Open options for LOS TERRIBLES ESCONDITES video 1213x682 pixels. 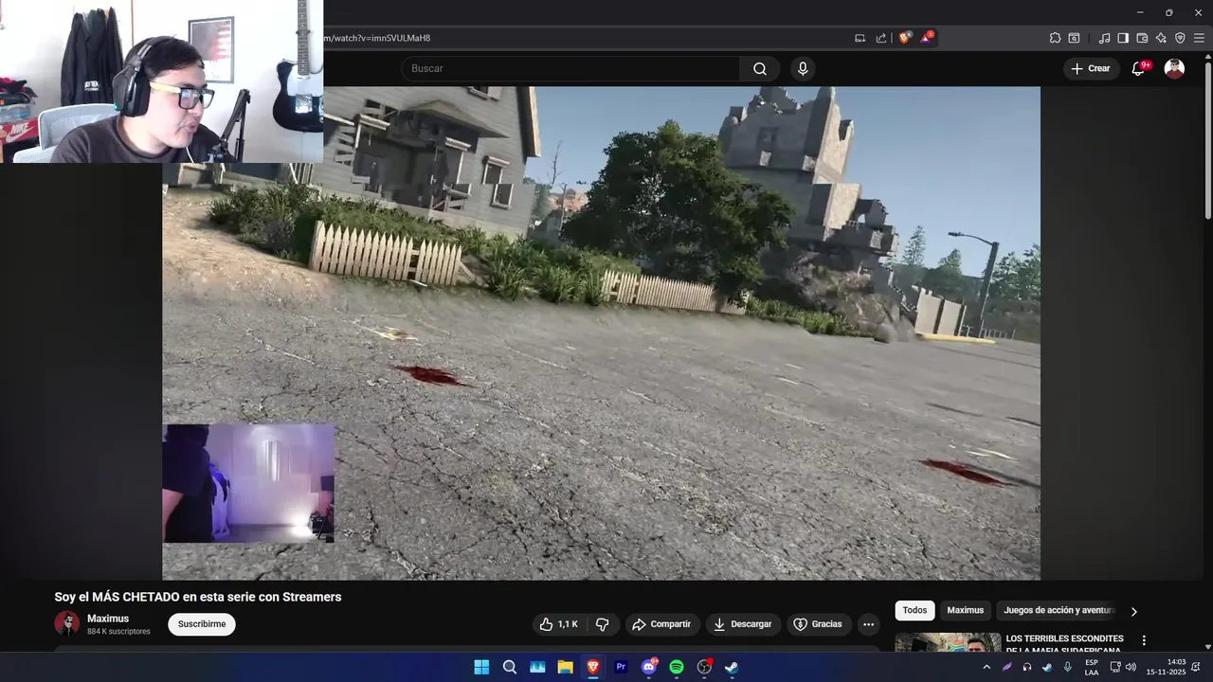pyautogui.click(x=1144, y=640)
